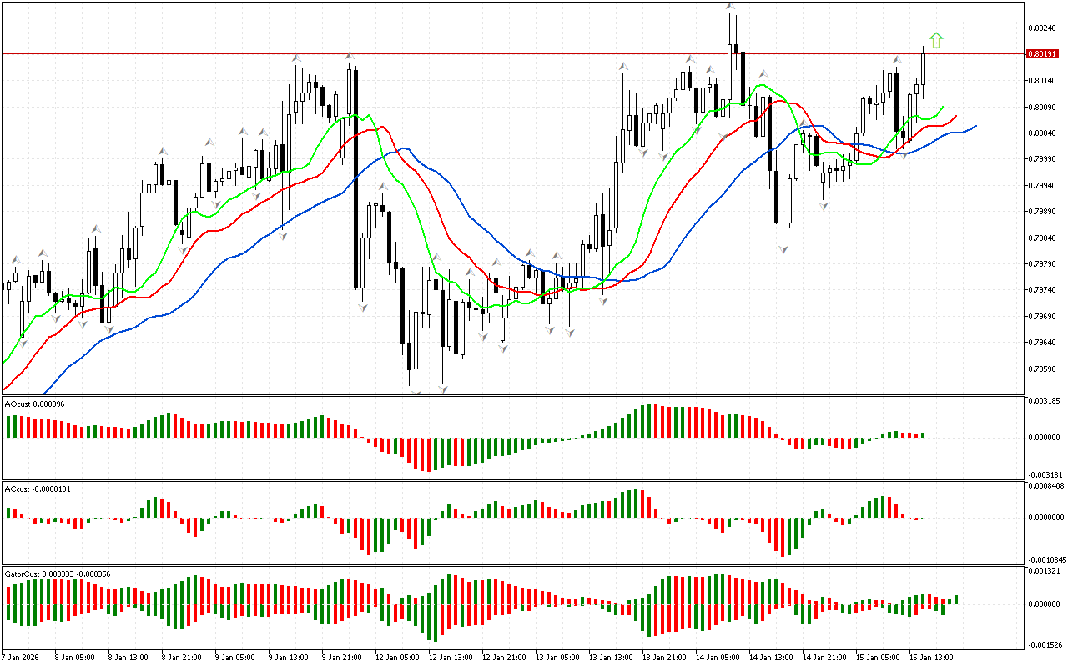Viewport: 1068px width, 667px height.
Task: Click the 0.003185 scale value in AO panel
Action: click(1043, 401)
